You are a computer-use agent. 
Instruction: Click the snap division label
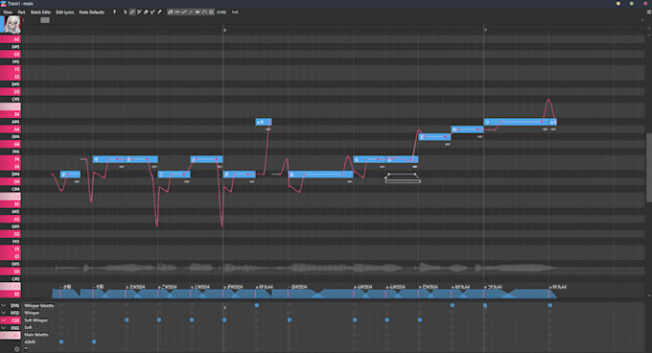pyautogui.click(x=221, y=12)
